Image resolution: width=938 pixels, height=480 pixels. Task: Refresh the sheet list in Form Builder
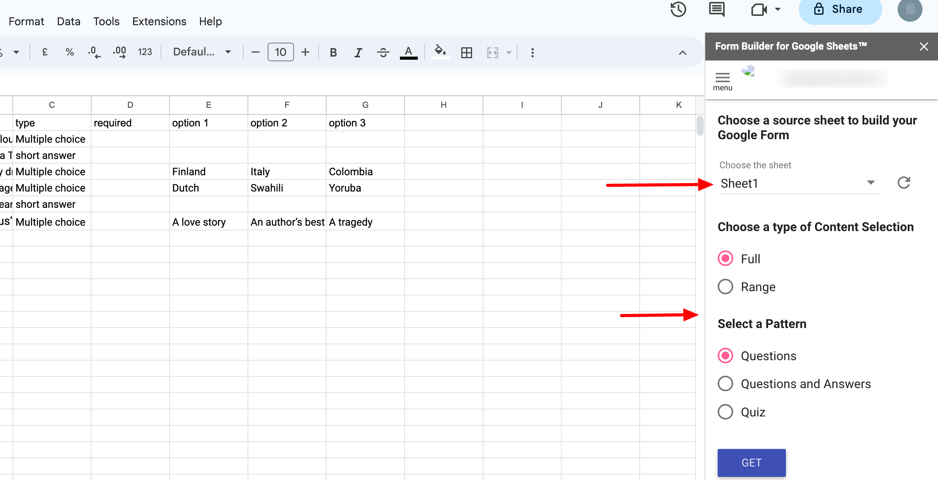click(903, 183)
